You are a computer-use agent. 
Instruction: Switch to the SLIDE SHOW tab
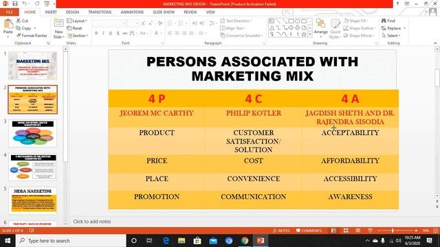[x=164, y=12]
